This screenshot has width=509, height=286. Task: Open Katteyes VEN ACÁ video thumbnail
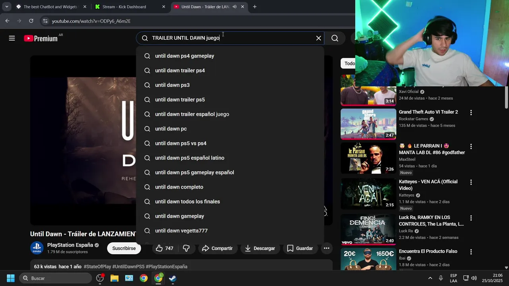click(368, 194)
